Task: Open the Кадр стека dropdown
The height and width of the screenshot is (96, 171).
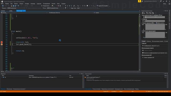Action: (x=87, y=8)
